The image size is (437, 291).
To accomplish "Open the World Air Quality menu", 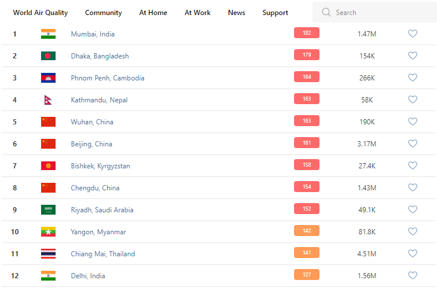I will (41, 13).
